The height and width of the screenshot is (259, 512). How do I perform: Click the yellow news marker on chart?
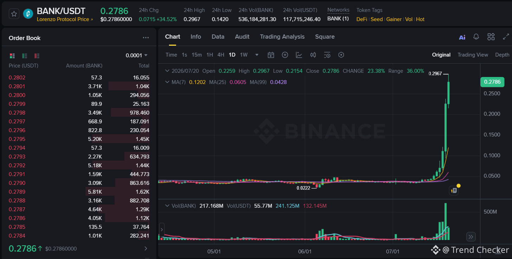[454, 190]
